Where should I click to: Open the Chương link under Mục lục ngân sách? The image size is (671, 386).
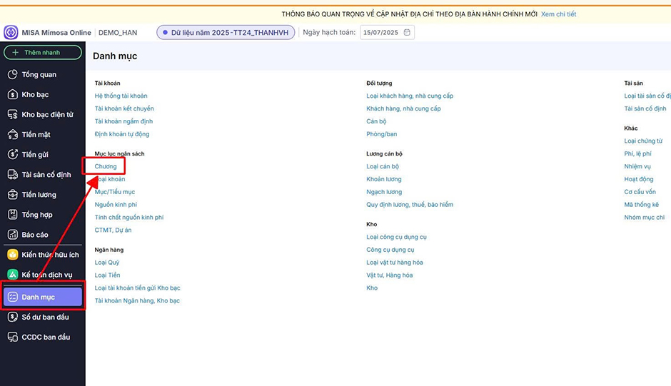click(x=106, y=166)
